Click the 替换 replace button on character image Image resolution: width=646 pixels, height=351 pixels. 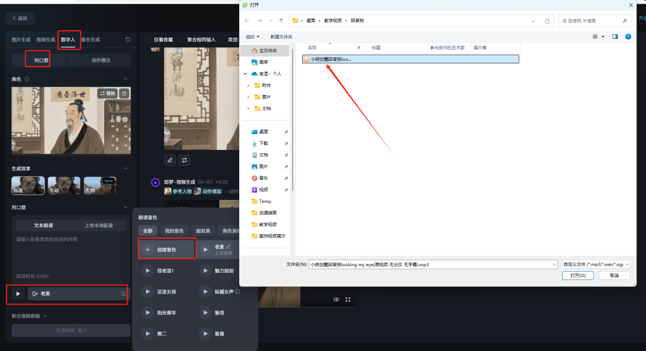108,94
